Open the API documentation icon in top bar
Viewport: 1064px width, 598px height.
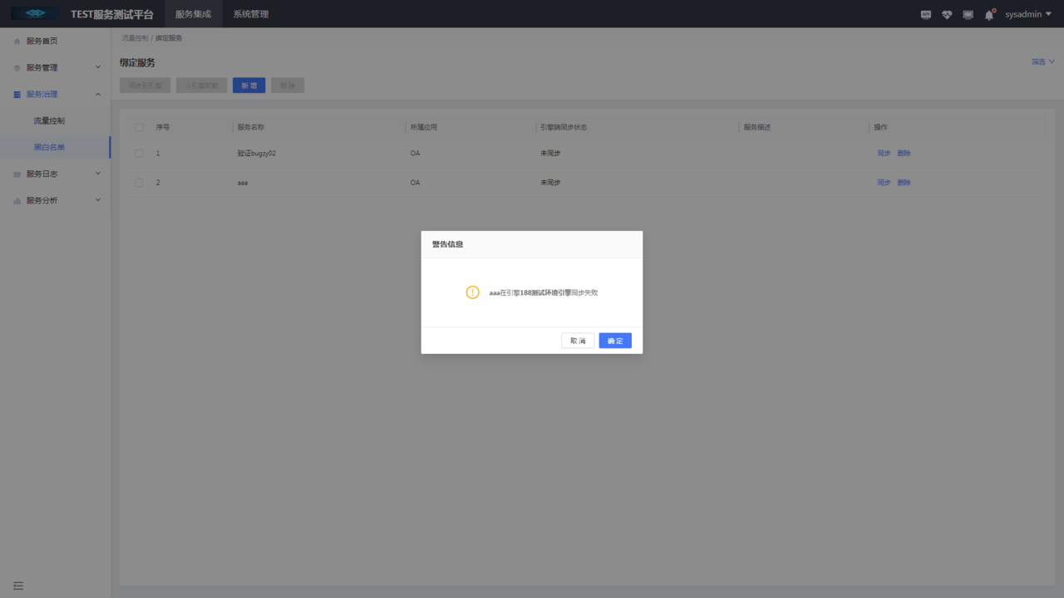tap(926, 14)
